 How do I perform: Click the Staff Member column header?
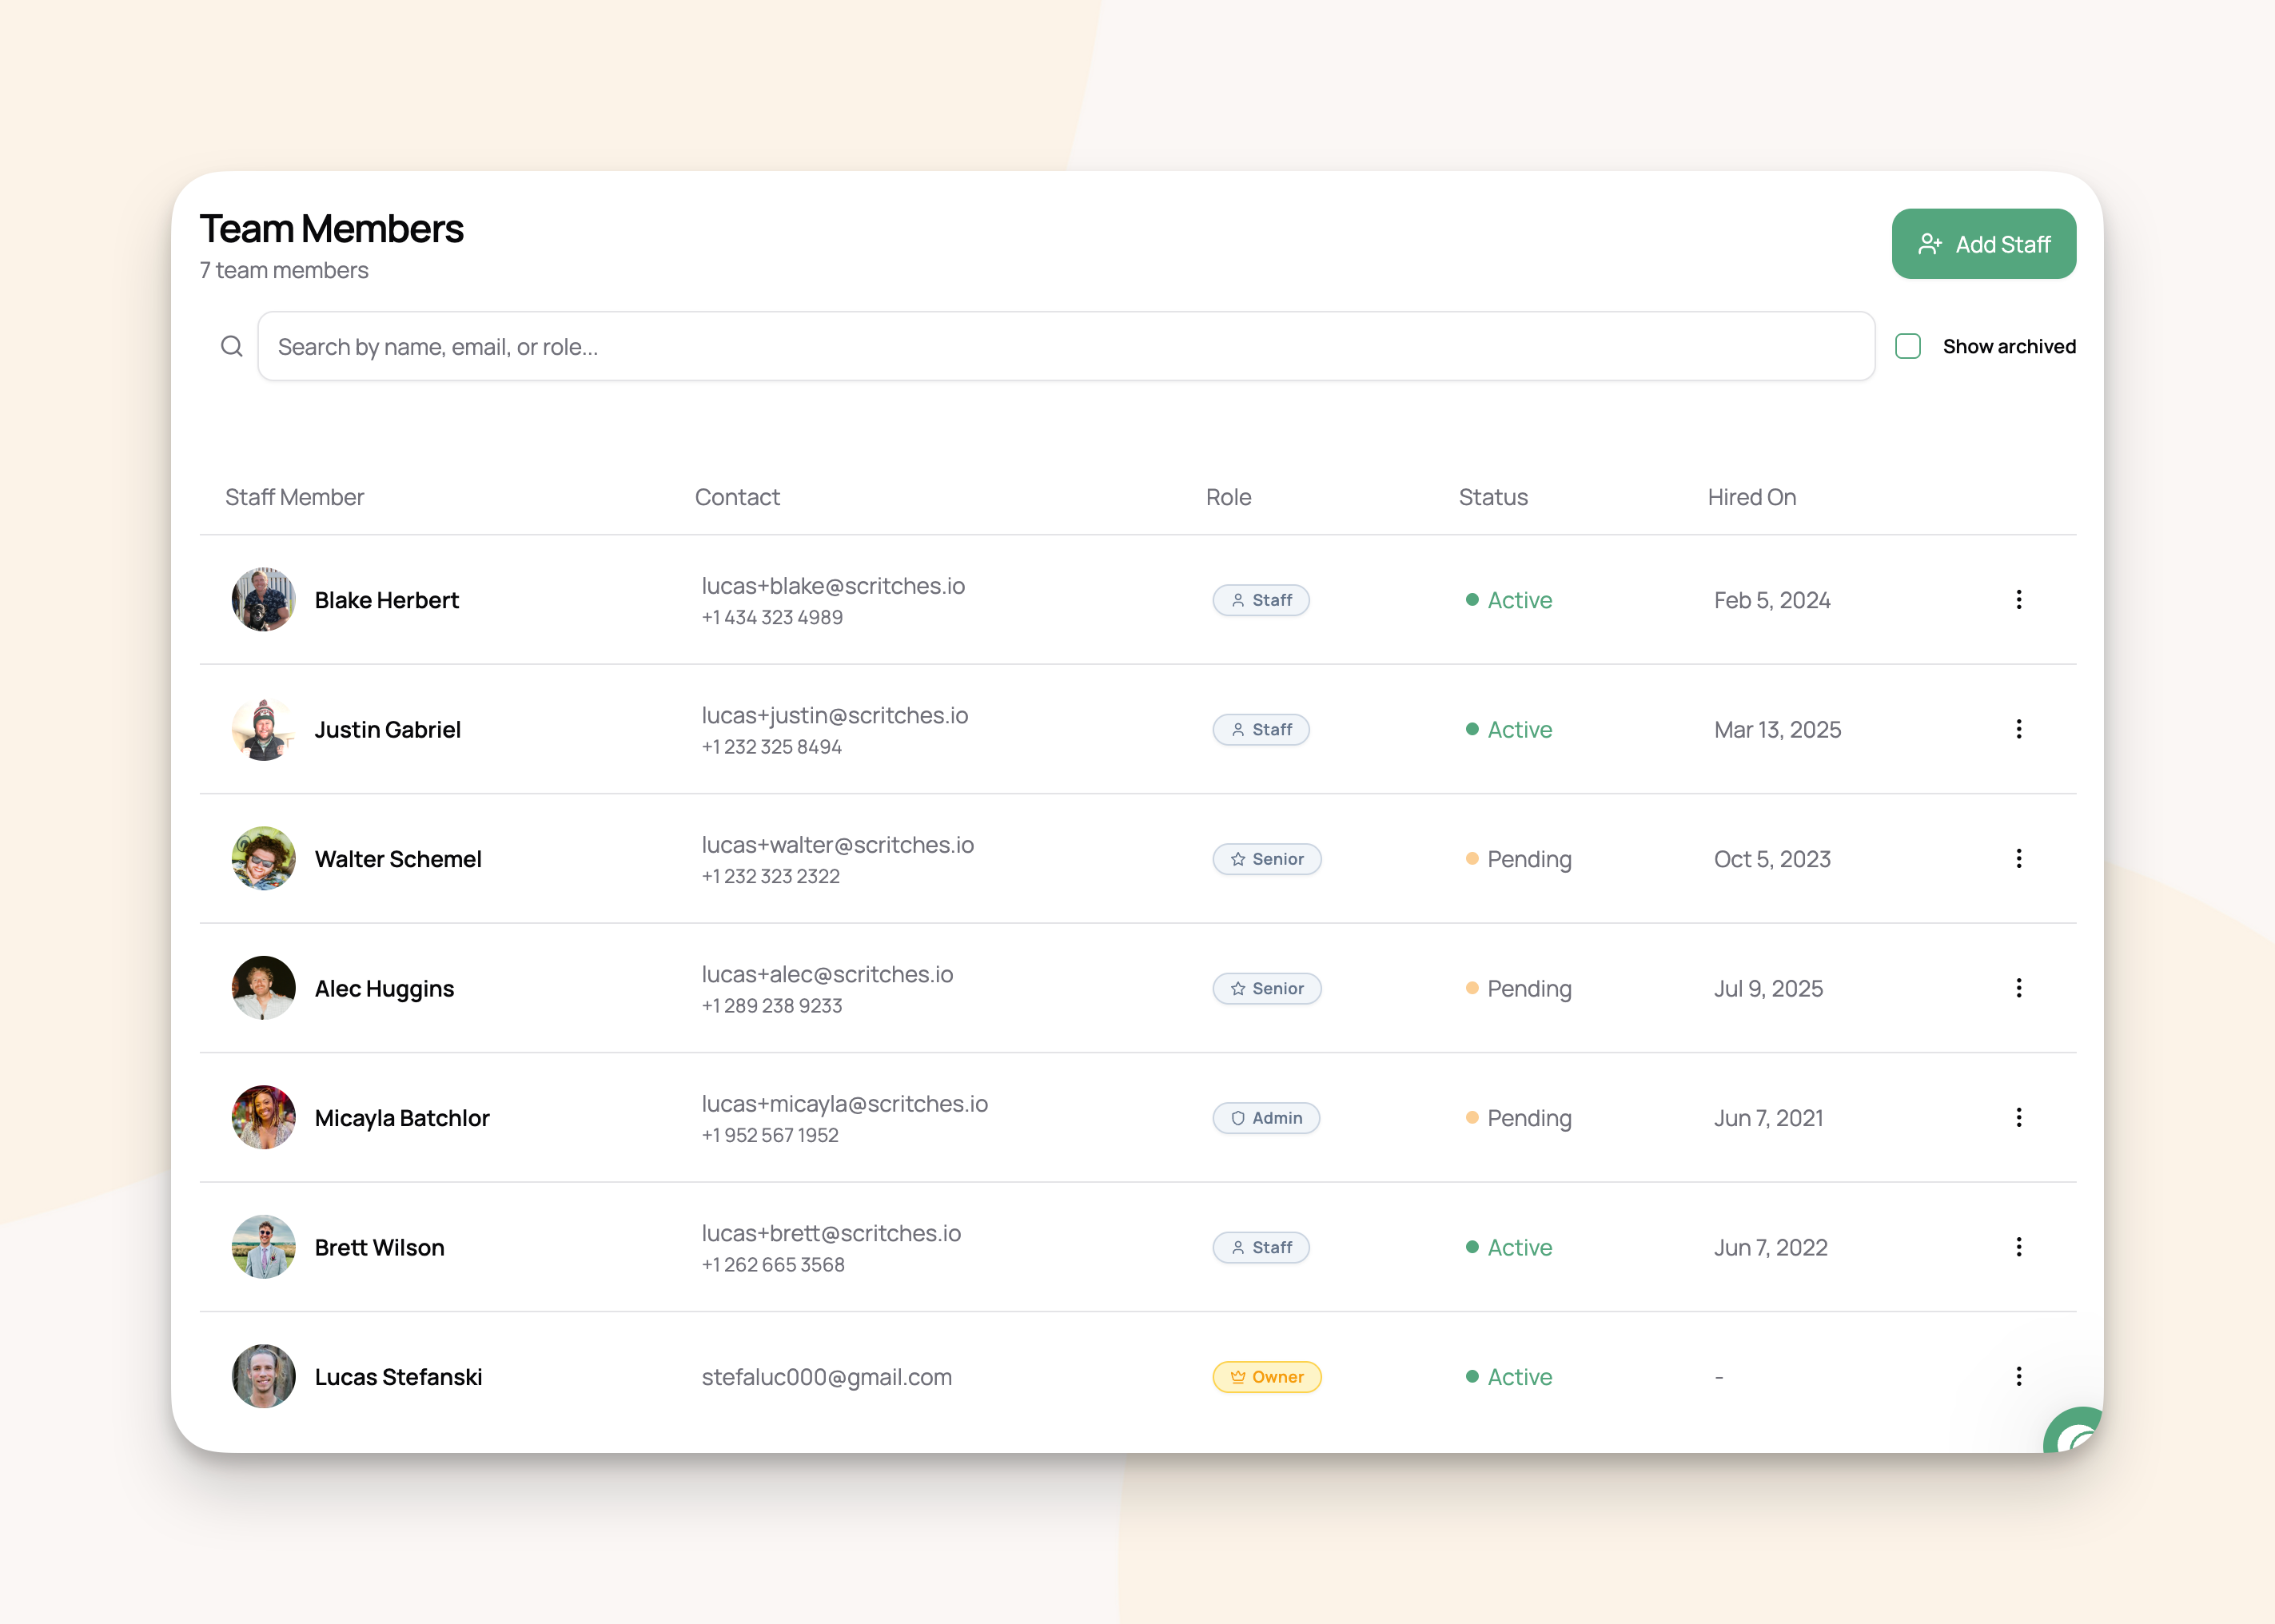294,497
